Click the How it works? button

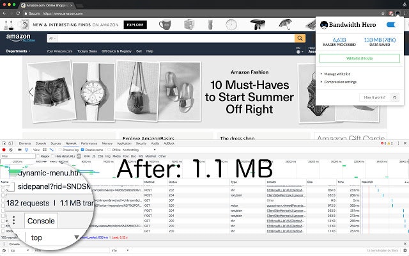[375, 97]
